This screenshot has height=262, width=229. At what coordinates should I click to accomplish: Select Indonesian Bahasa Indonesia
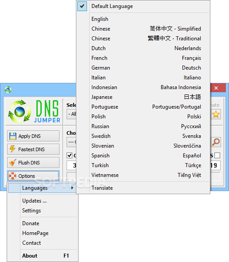click(143, 87)
